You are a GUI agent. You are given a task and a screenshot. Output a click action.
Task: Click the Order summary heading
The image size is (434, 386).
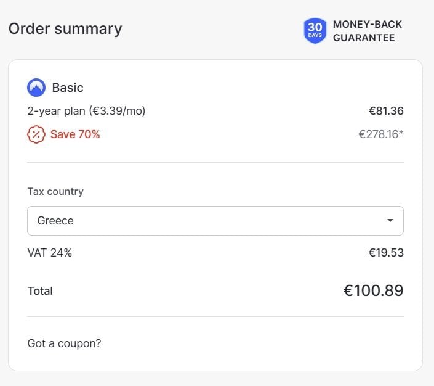coord(65,29)
